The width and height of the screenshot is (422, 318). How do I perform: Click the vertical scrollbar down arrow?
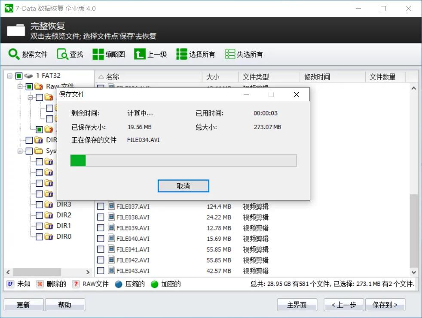click(x=414, y=272)
